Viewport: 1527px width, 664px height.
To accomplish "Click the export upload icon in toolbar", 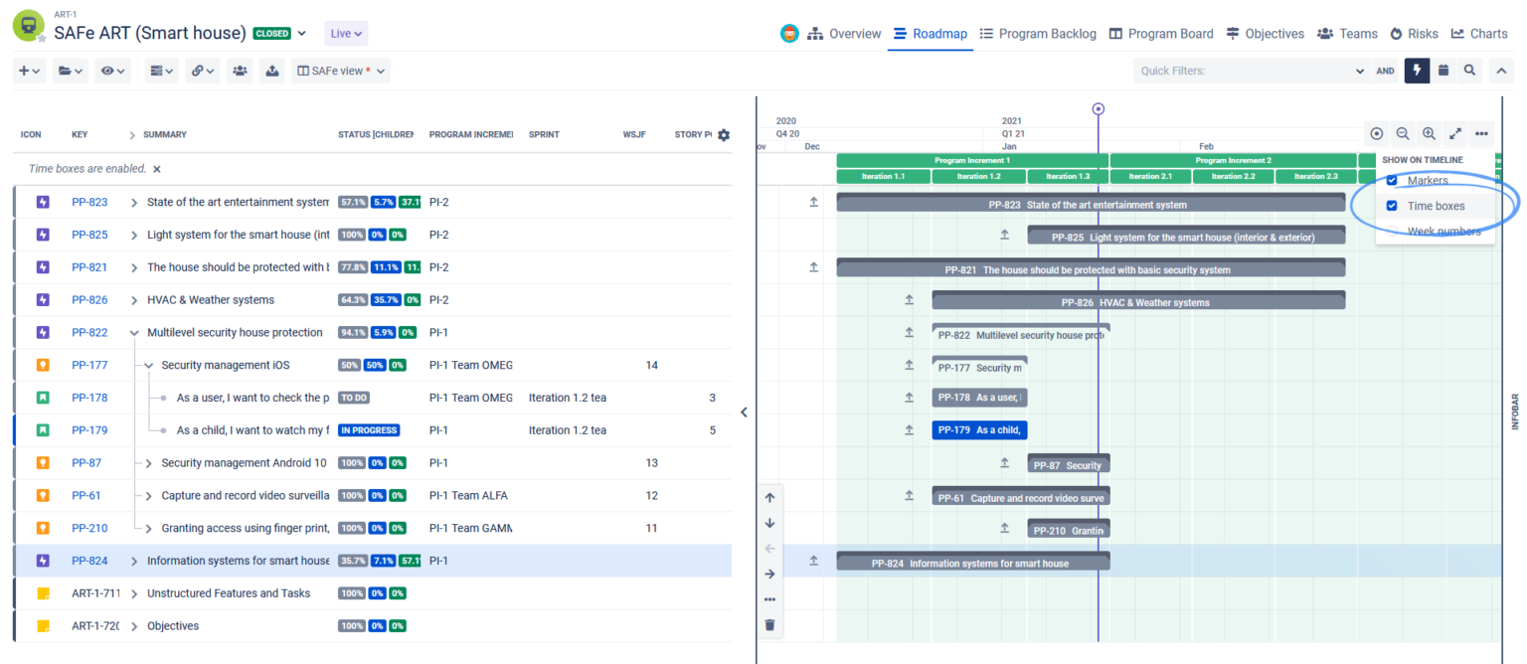I will [x=272, y=70].
